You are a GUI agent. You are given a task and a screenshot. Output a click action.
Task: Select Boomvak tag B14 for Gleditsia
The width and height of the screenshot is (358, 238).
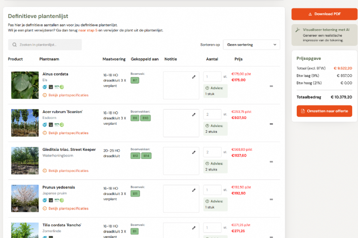(x=146, y=156)
